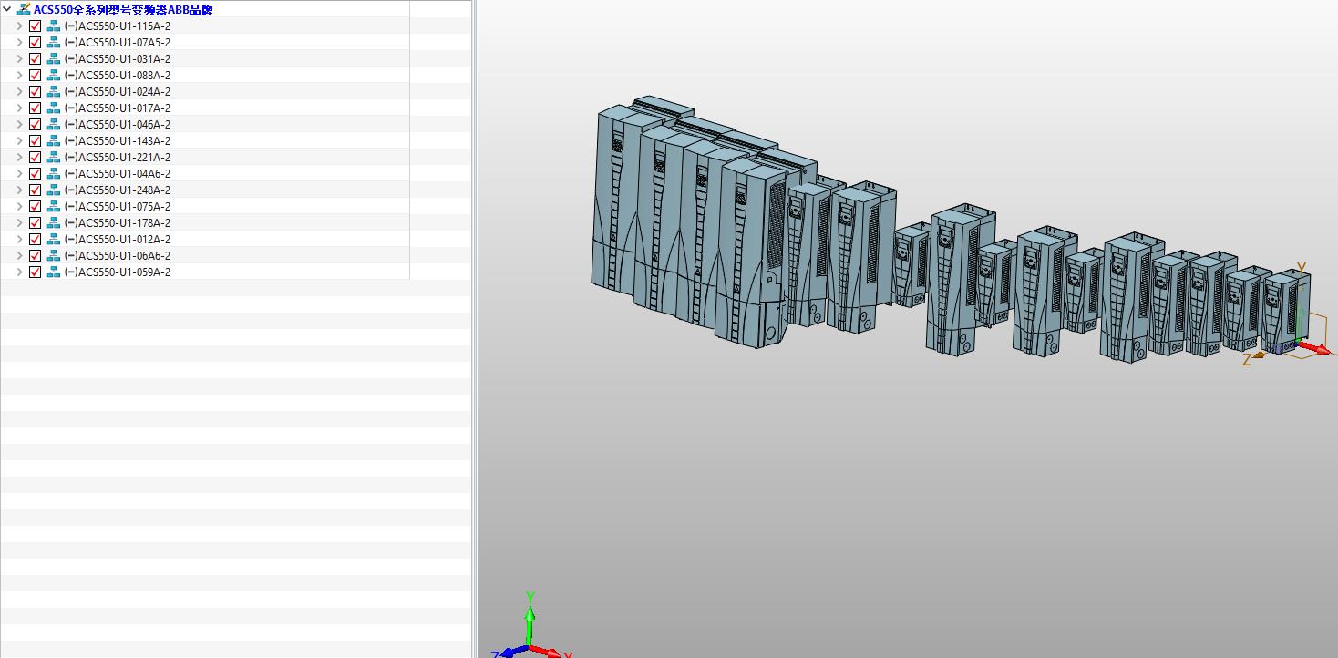Expand the ACS550-U1-088A-2 node
Image resolution: width=1338 pixels, height=658 pixels.
tap(19, 76)
